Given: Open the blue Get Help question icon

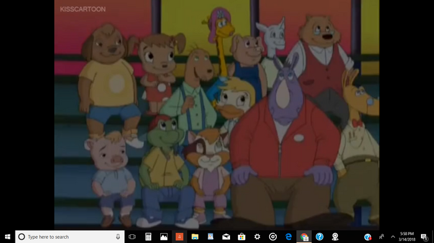Looking at the screenshot, I should click(320, 237).
